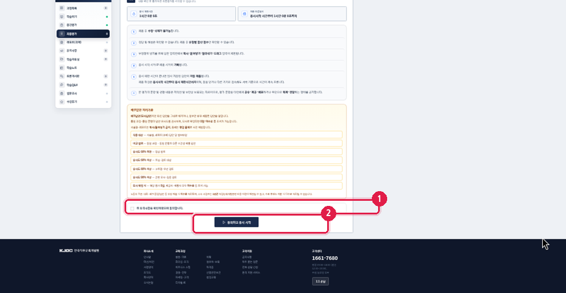Click the timer icon in 응시 제한시간 card

click(x=134, y=14)
